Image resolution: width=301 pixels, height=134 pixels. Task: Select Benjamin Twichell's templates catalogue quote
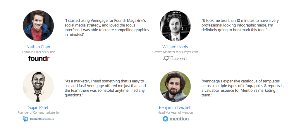tap(242, 88)
